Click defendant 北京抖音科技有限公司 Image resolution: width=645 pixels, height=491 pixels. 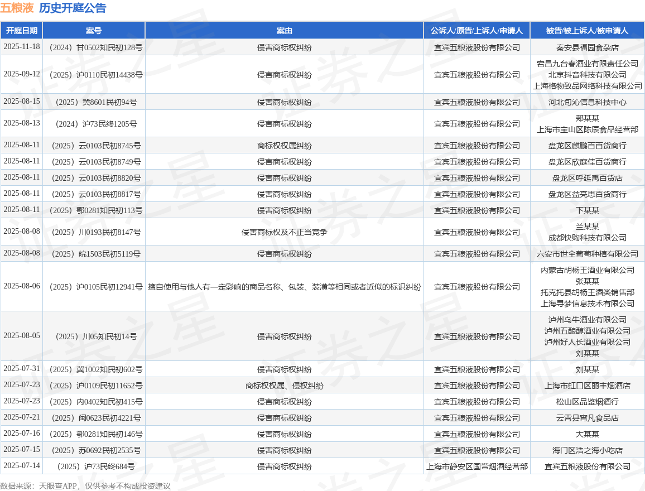pyautogui.click(x=587, y=75)
